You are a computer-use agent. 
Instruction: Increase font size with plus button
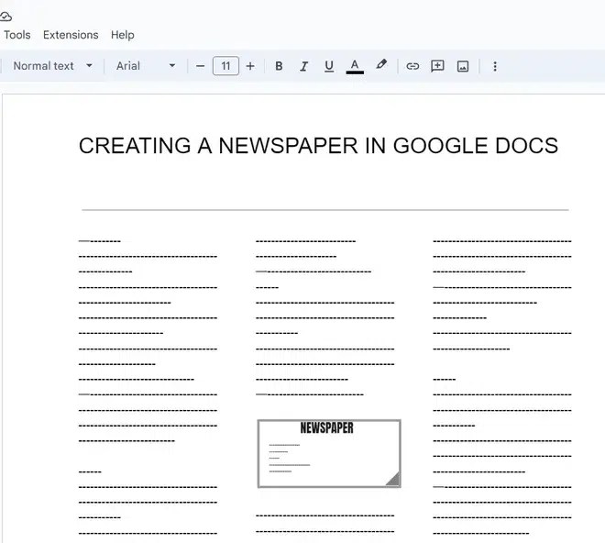pos(250,66)
